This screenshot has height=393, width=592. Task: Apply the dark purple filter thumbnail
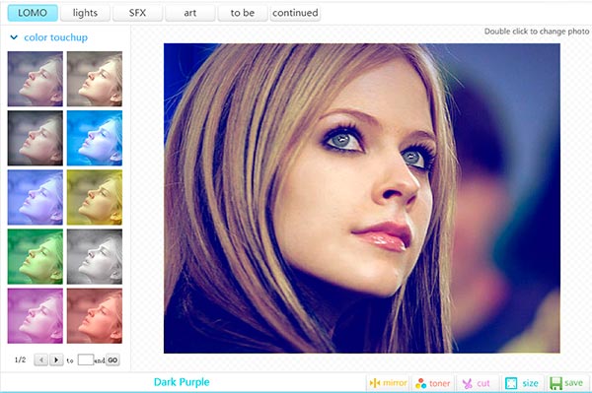click(36, 79)
